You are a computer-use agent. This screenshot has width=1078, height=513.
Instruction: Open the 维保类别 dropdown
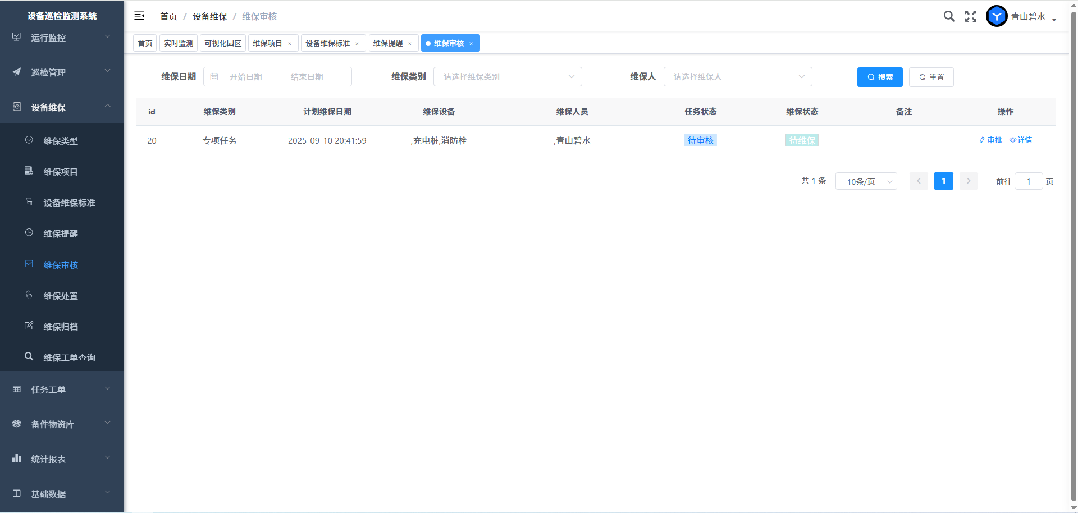507,77
